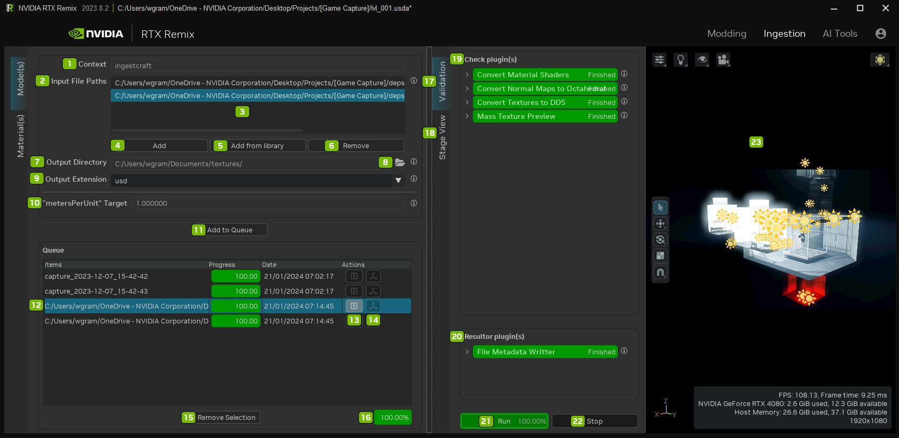Activate the Move gizmo tool
Image resolution: width=899 pixels, height=438 pixels.
[660, 224]
